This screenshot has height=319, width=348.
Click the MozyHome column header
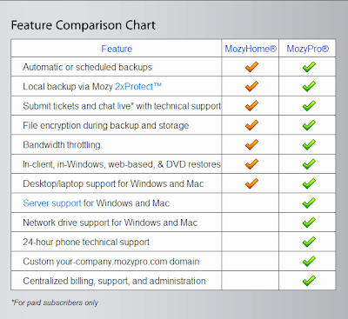pyautogui.click(x=251, y=49)
